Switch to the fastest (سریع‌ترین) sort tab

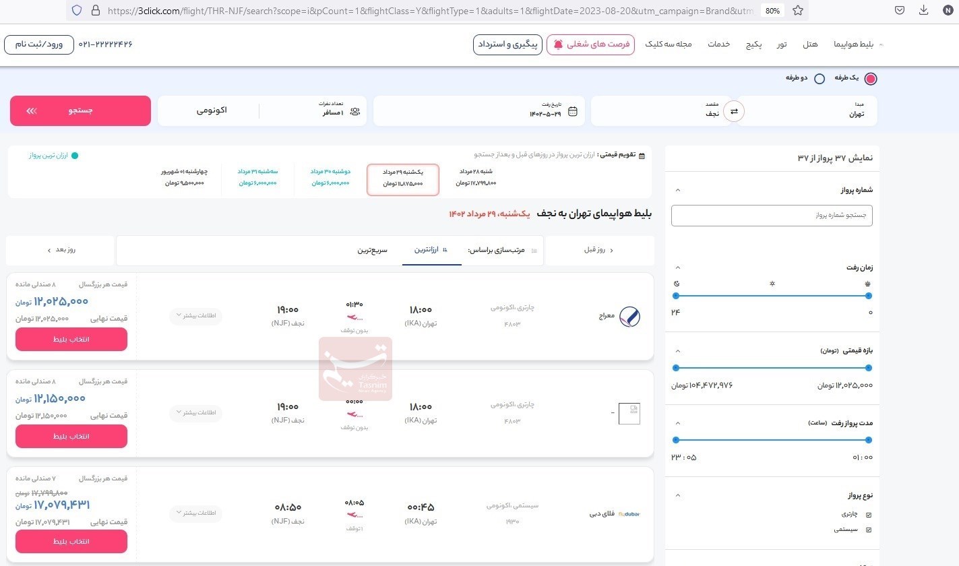click(372, 250)
